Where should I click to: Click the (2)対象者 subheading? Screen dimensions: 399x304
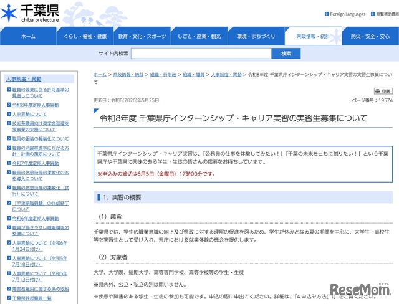[x=113, y=257]
